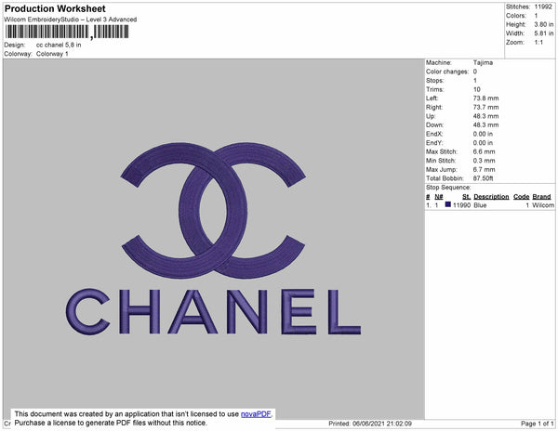Click the 'St.' column header
The width and height of the screenshot is (558, 431).
point(467,197)
